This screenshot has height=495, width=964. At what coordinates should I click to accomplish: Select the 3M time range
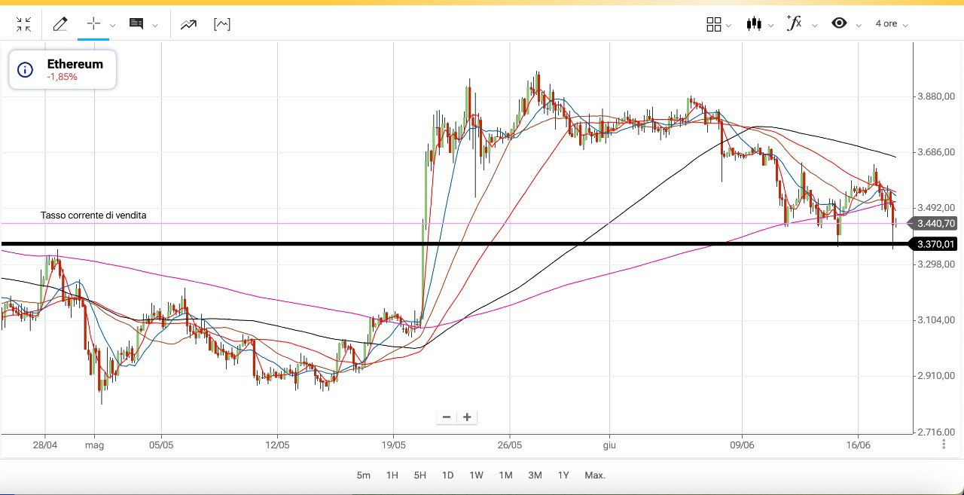[x=535, y=475]
